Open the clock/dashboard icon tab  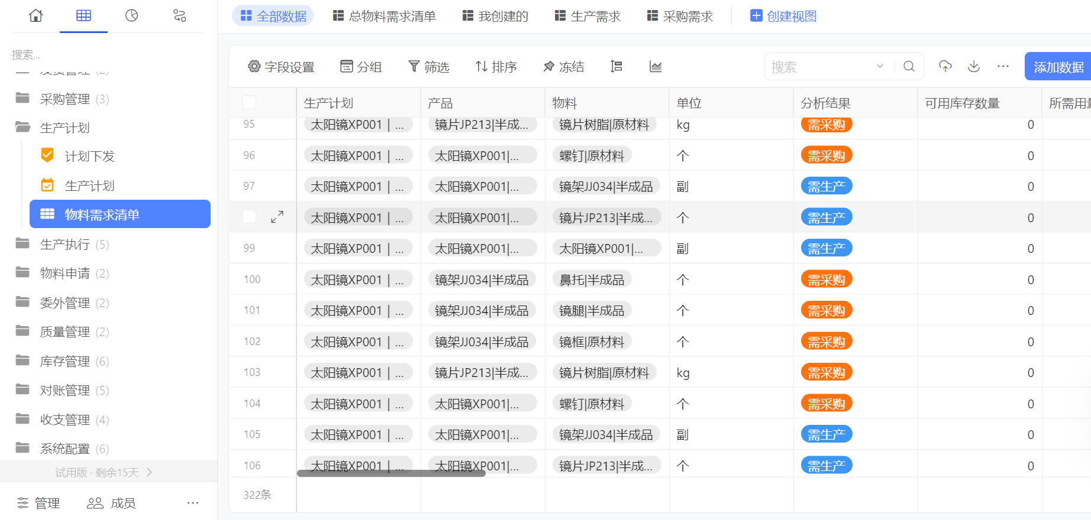[x=131, y=16]
